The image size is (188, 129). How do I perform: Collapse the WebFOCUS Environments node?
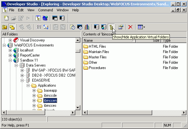coord(4,45)
